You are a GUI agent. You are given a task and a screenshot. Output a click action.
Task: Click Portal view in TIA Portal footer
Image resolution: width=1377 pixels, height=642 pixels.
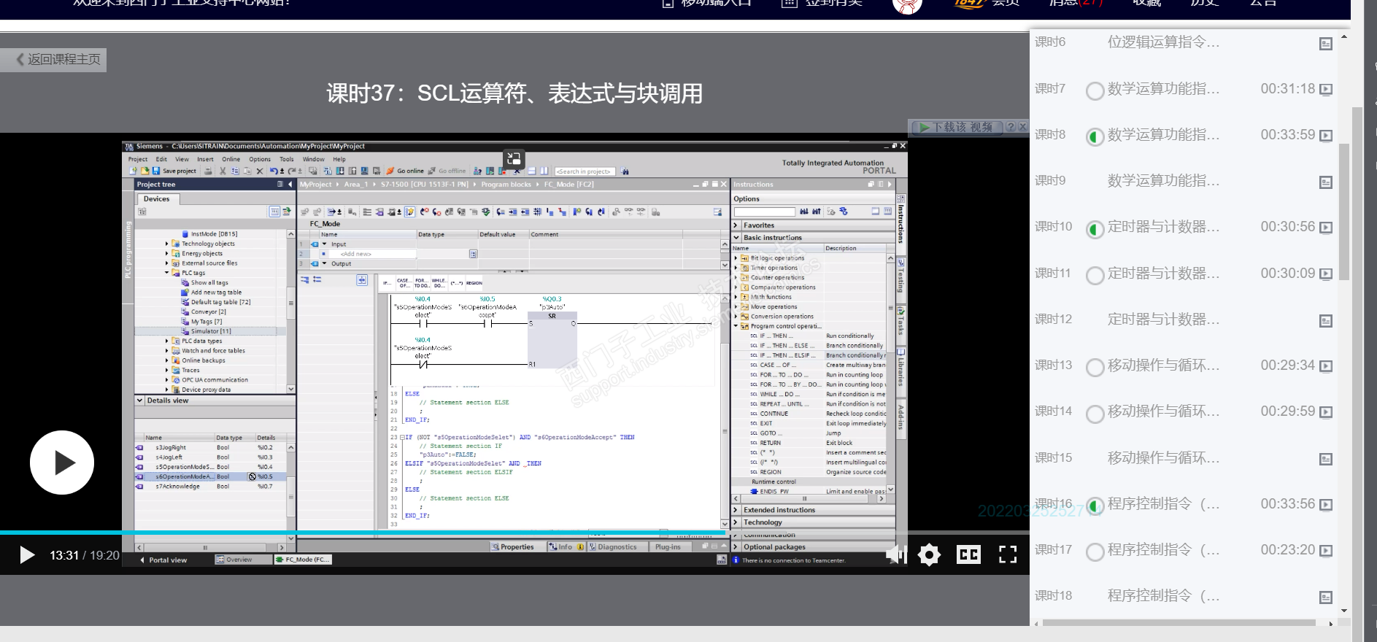pyautogui.click(x=164, y=560)
